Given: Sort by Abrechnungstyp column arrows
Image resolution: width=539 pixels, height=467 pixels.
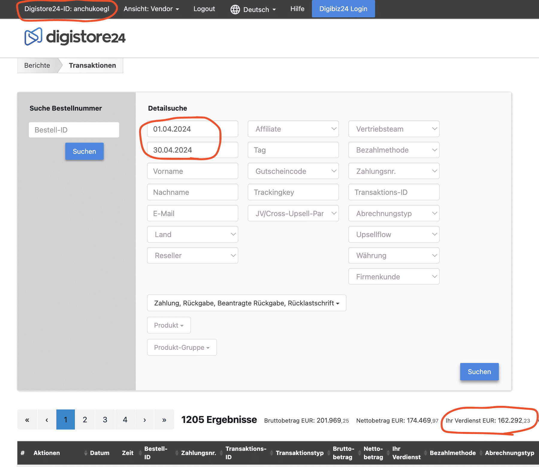Looking at the screenshot, I should pyautogui.click(x=481, y=453).
